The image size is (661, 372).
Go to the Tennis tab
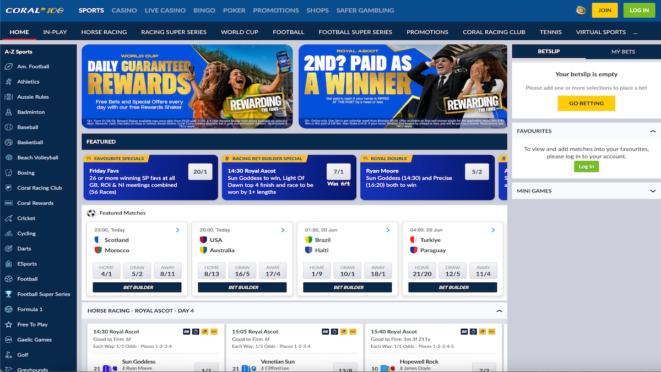[x=551, y=32]
